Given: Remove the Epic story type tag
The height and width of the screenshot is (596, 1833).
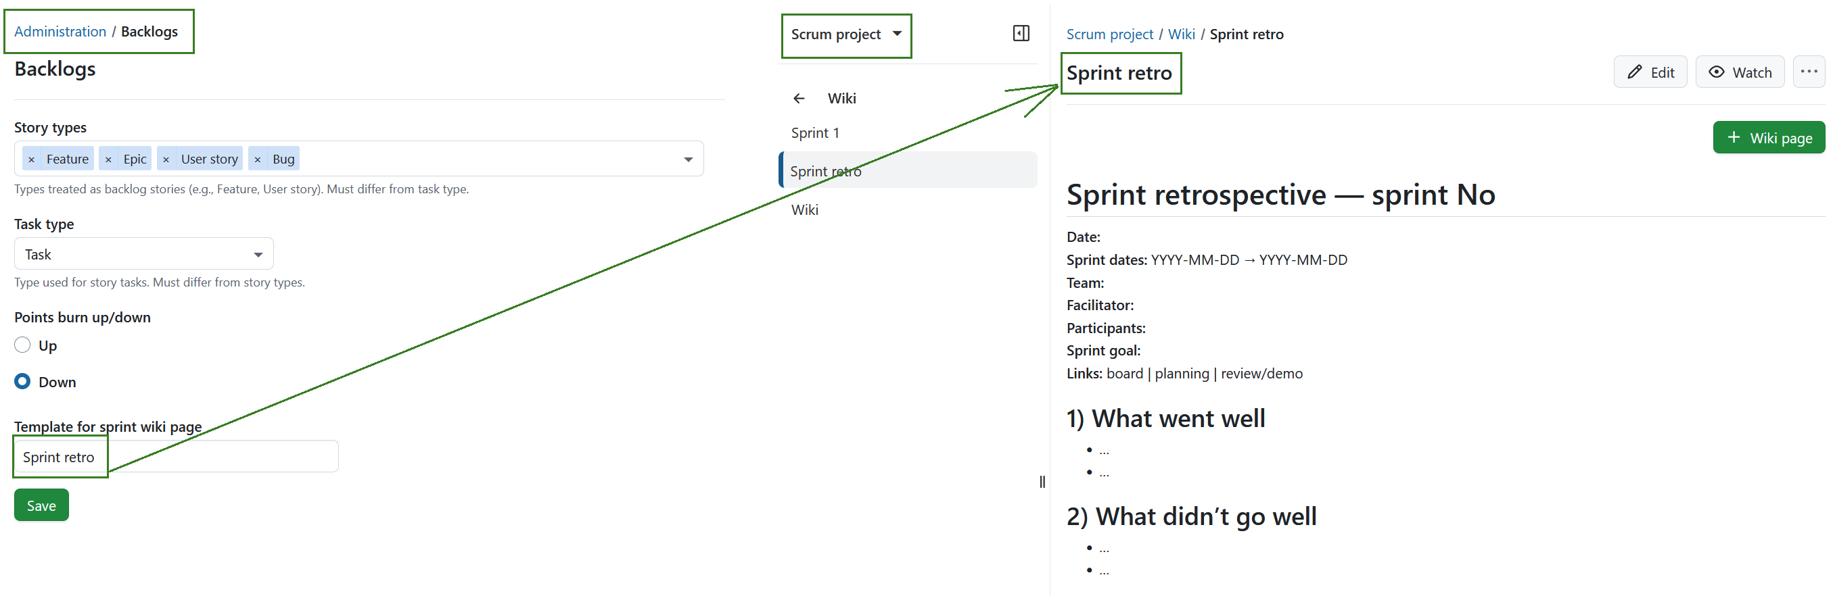Looking at the screenshot, I should pyautogui.click(x=108, y=159).
